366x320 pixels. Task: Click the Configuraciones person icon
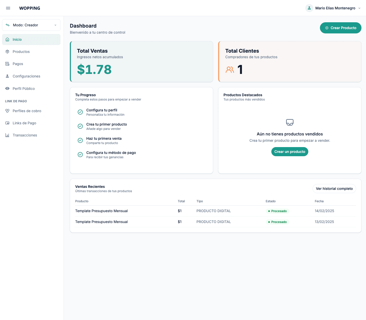point(7,76)
